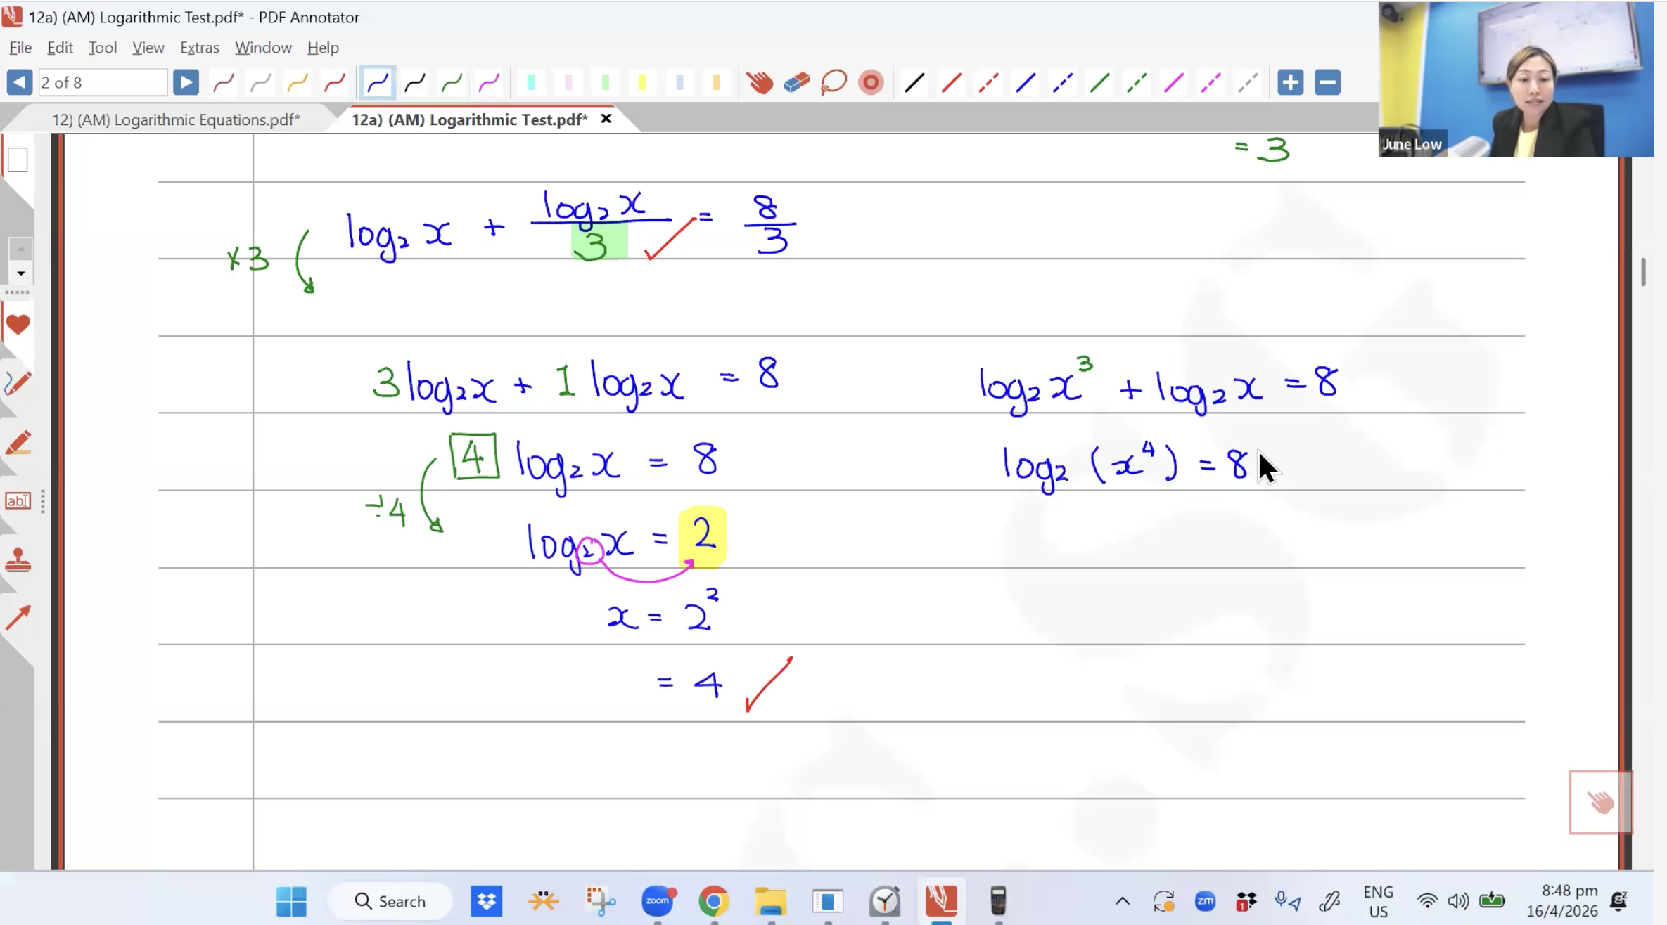1667x925 pixels.
Task: Select the dark red freehand pen
Action: click(x=224, y=83)
